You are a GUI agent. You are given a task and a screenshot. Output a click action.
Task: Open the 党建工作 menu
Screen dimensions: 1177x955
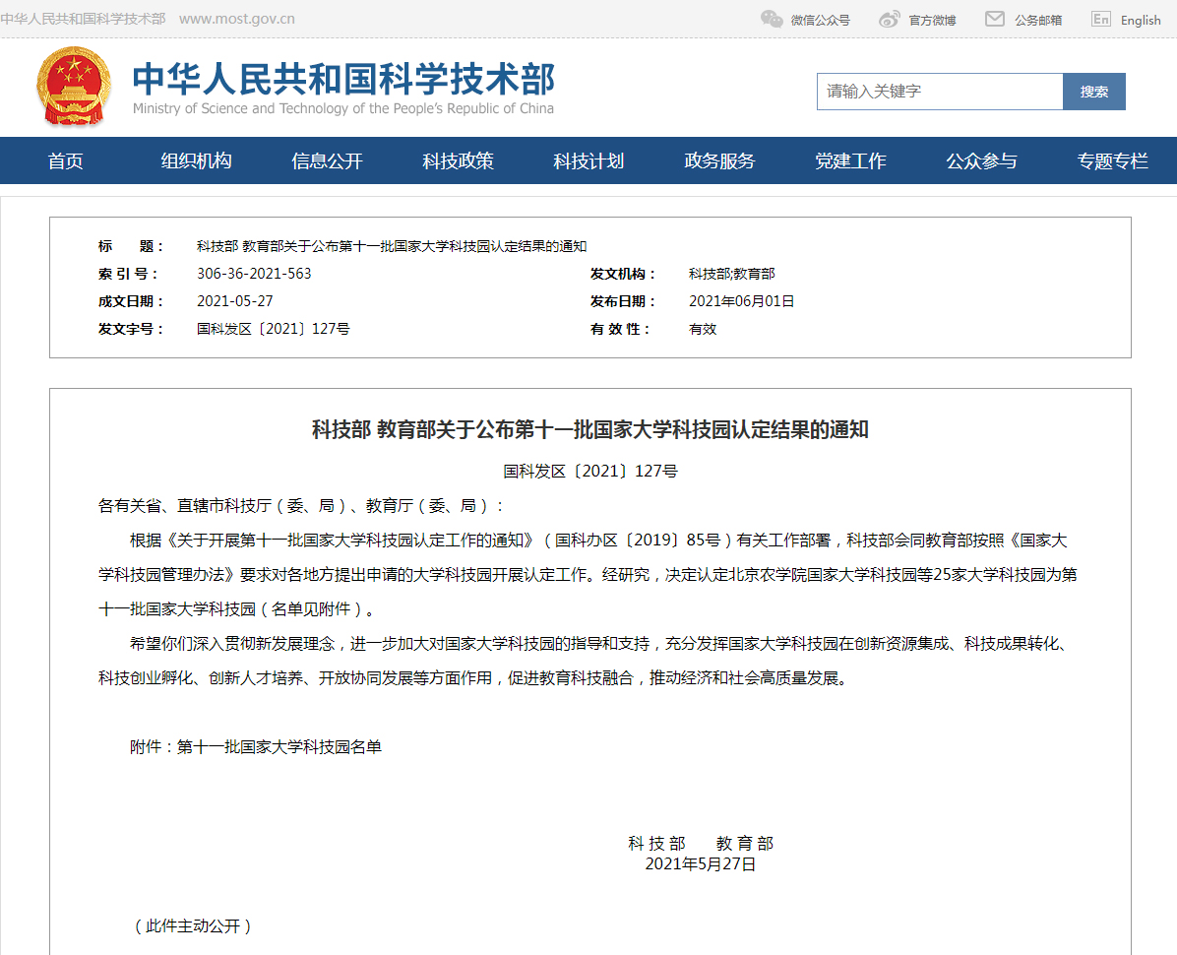[x=850, y=161]
